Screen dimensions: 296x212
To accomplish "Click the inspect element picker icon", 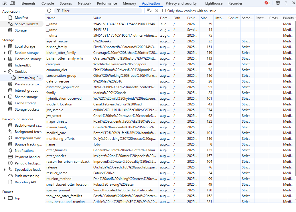I will click(x=5, y=3).
